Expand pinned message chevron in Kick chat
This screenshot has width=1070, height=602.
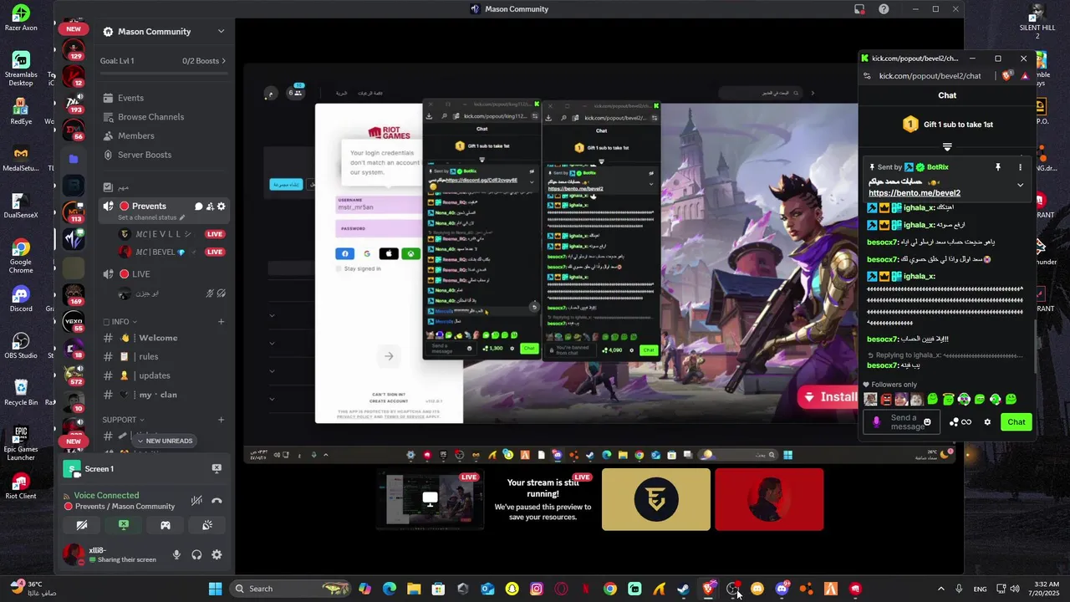point(1020,185)
